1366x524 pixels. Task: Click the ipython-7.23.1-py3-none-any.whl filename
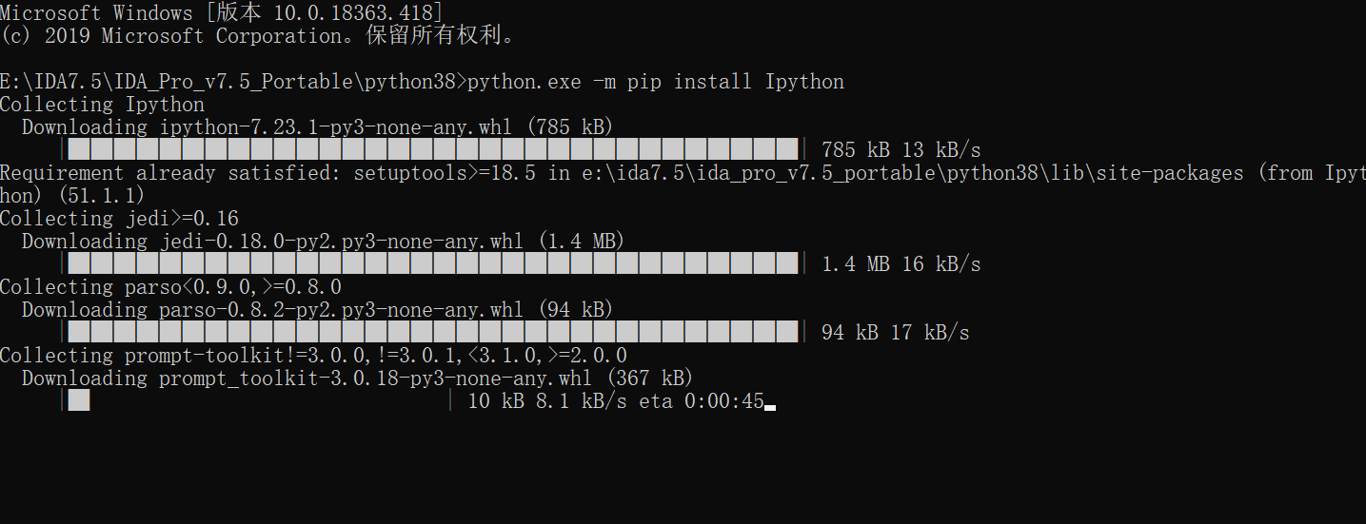(336, 127)
